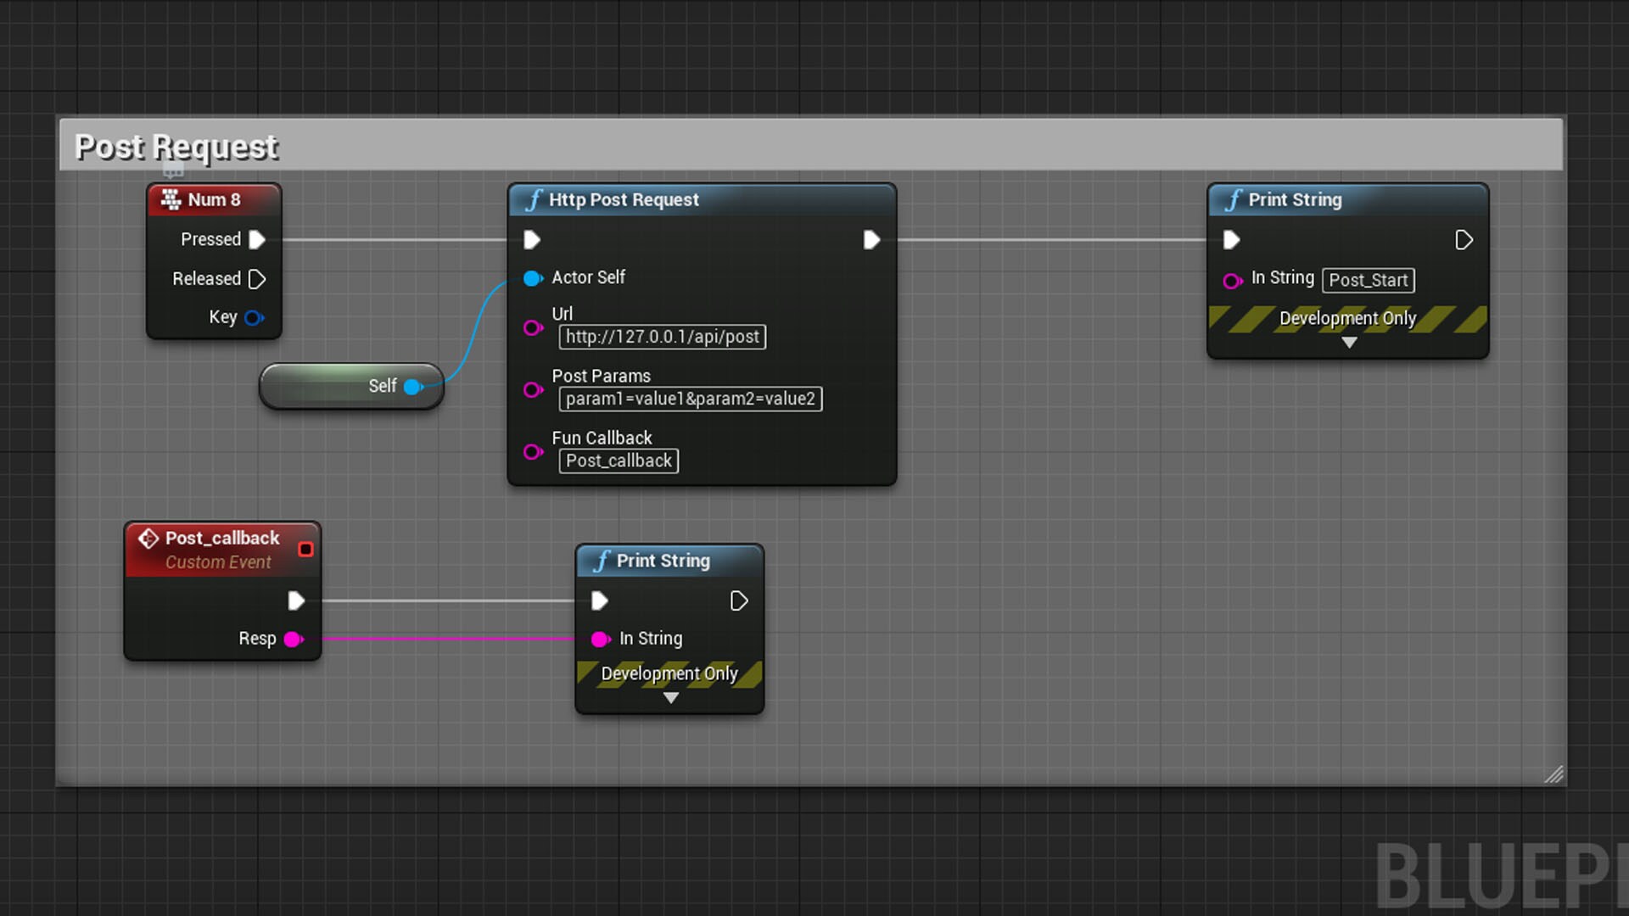This screenshot has height=916, width=1629.
Task: Click the Key output pin on Num 8
Action: (254, 318)
